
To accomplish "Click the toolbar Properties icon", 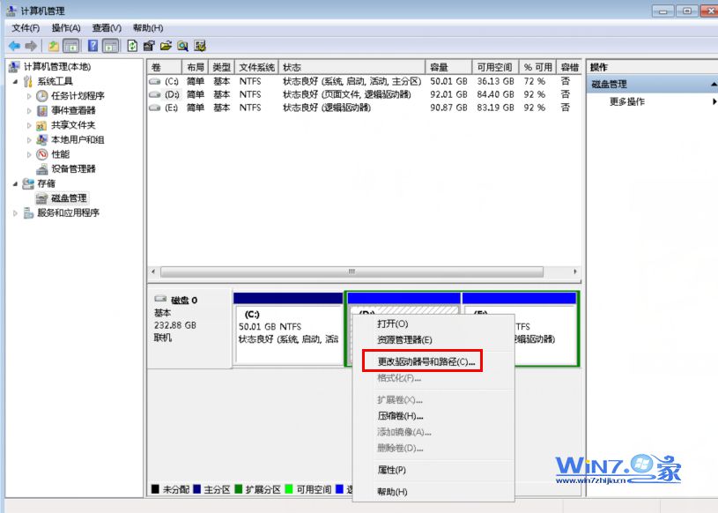I will tap(149, 46).
